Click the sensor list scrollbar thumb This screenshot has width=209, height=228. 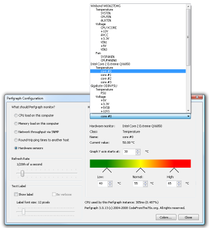(x=188, y=37)
